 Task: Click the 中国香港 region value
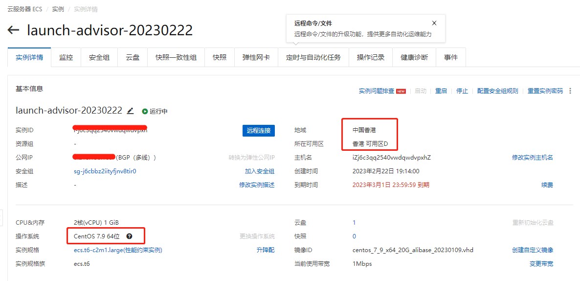coord(364,130)
